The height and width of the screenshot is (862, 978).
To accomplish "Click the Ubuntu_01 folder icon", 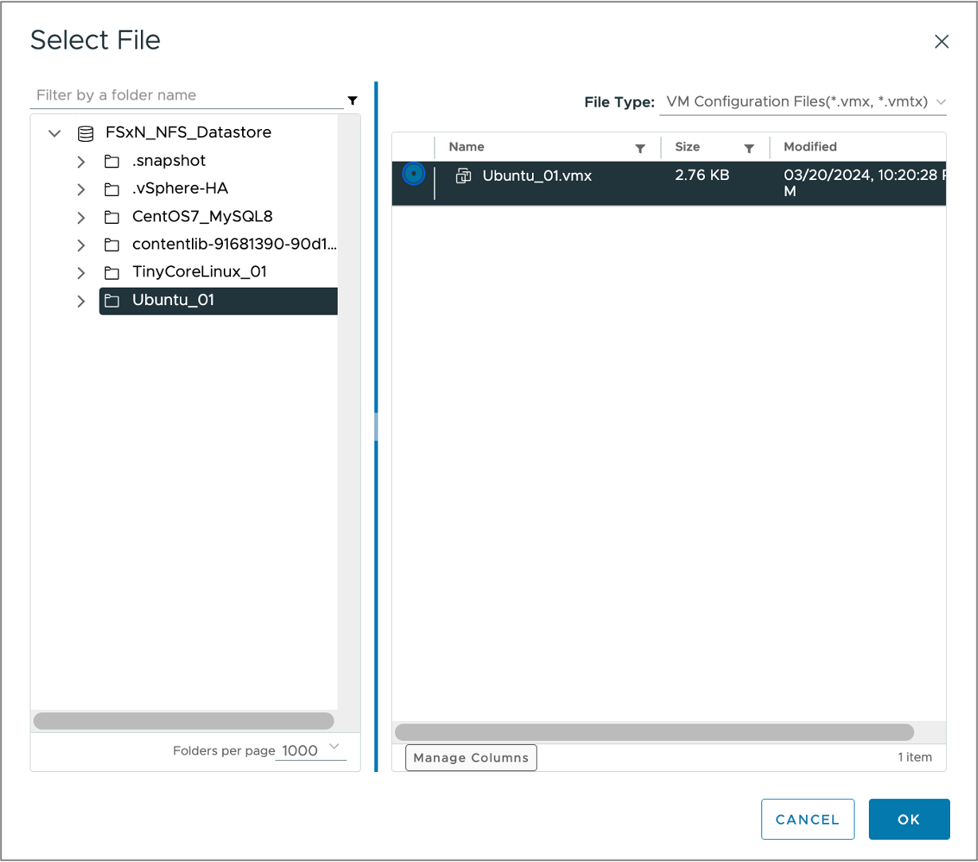I will [x=111, y=301].
